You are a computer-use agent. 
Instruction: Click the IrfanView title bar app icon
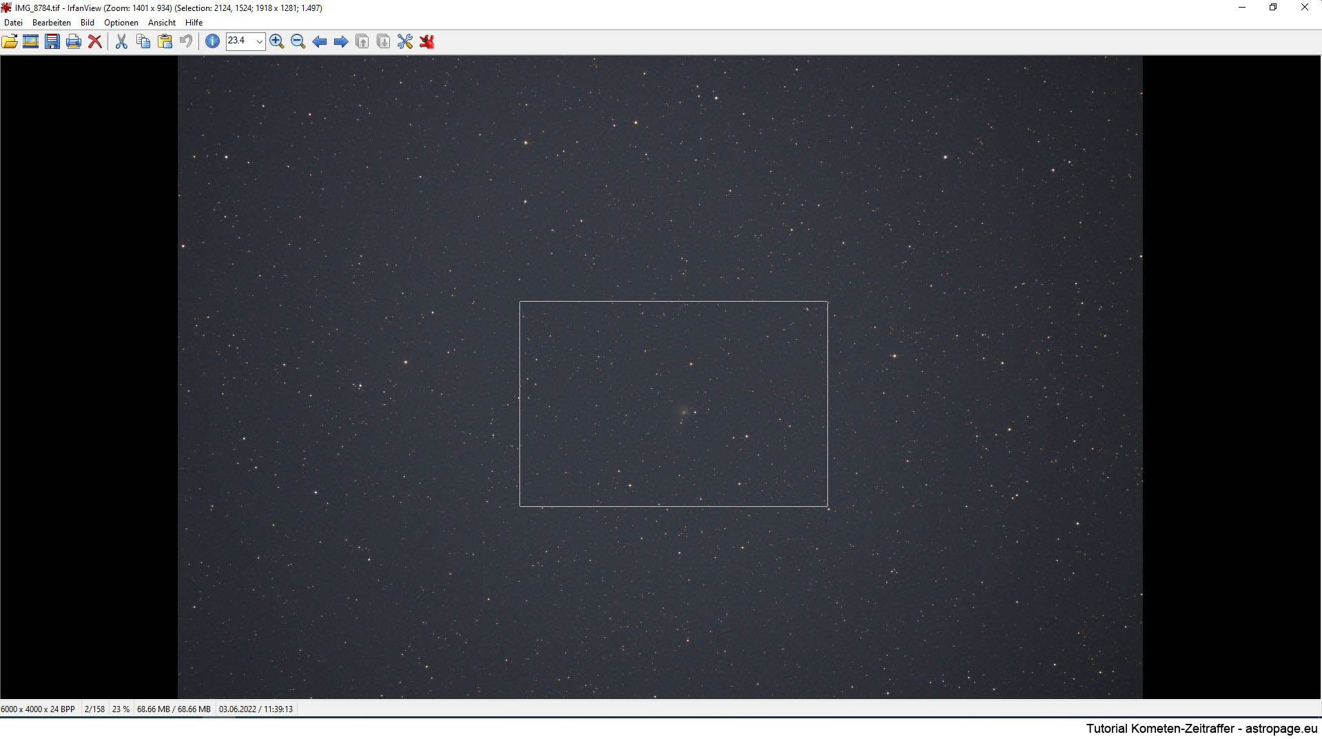7,8
